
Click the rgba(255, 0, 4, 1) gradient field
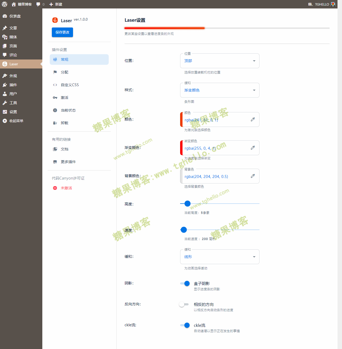click(x=220, y=148)
